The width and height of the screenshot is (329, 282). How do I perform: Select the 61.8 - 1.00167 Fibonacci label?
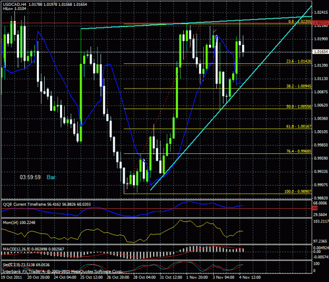[299, 127]
